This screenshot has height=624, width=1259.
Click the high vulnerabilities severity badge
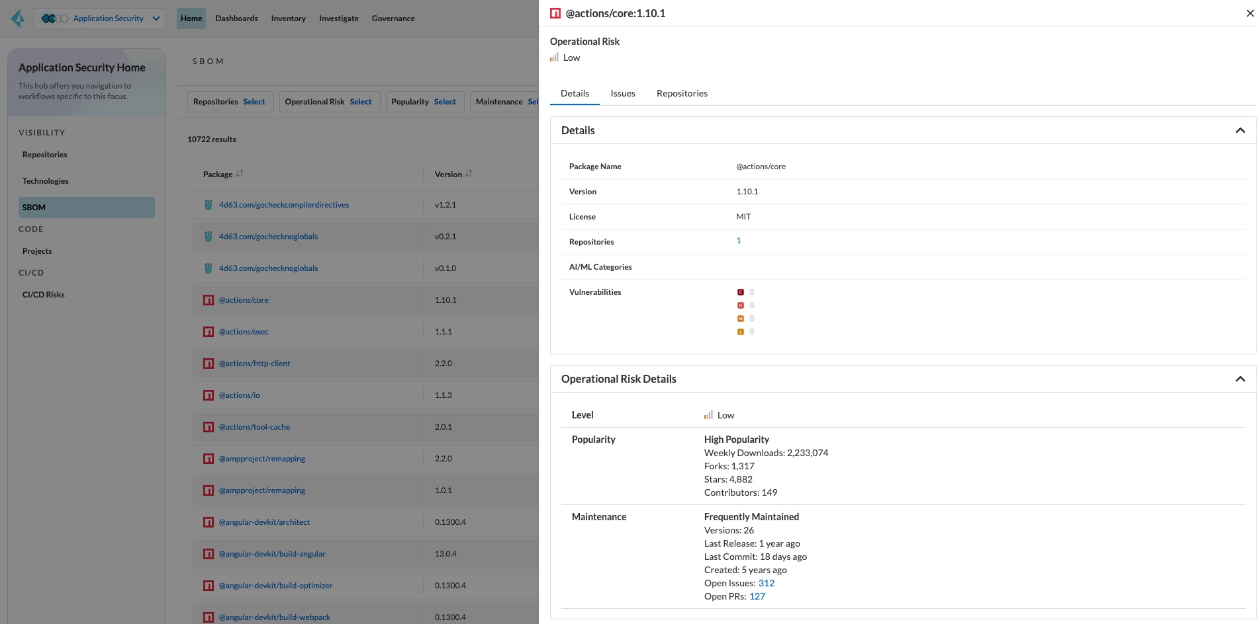click(x=741, y=305)
